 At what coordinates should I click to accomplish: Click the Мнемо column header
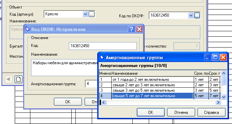[105, 73]
